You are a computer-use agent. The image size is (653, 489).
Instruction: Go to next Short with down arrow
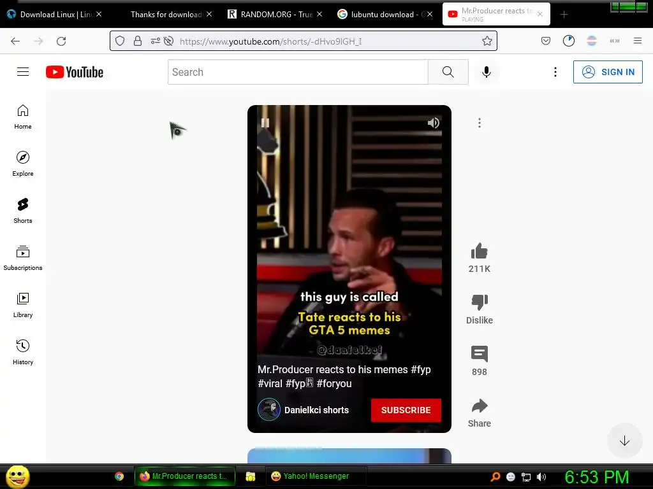[624, 441]
